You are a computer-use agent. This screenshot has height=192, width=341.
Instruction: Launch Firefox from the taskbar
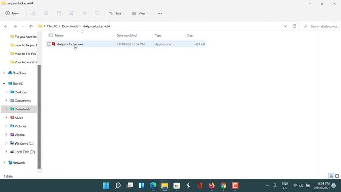point(212,186)
